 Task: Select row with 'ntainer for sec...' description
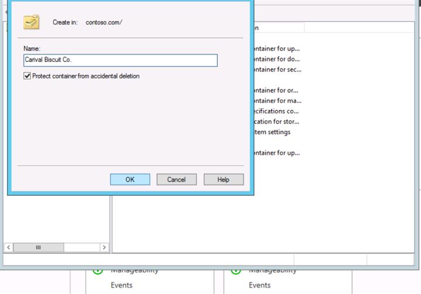277,69
